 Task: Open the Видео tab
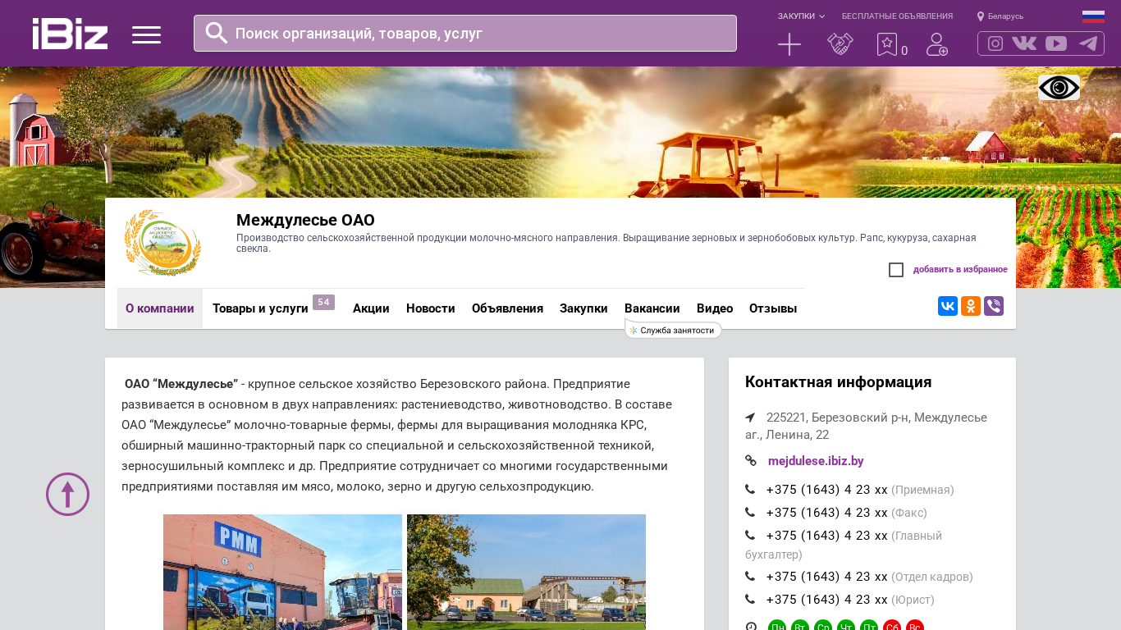pyautogui.click(x=715, y=308)
